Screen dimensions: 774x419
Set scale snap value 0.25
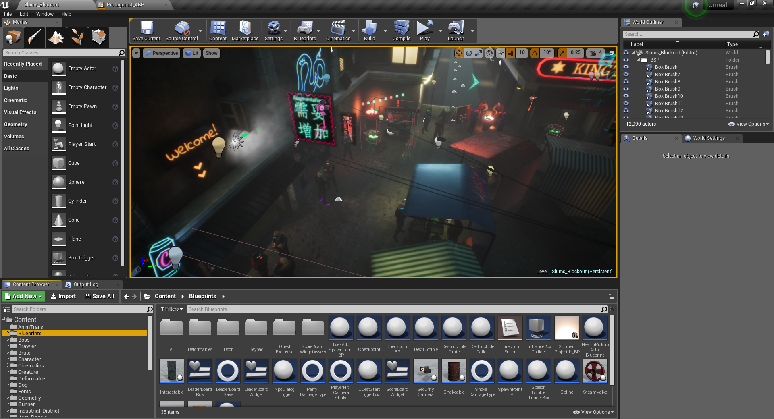pos(576,53)
